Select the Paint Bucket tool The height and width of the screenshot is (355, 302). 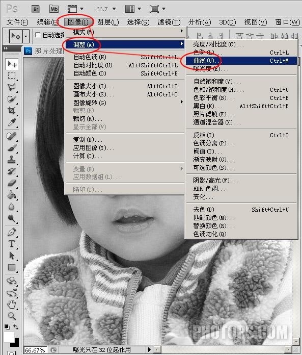[12, 195]
